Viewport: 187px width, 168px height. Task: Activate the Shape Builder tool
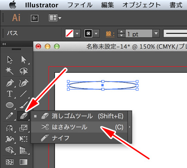point(10,150)
